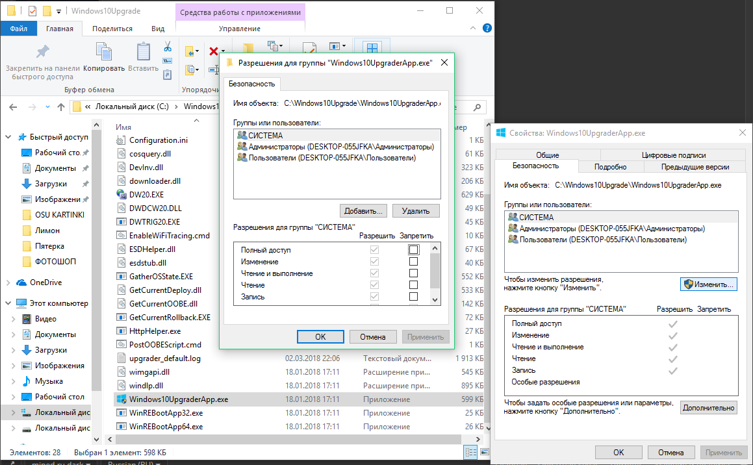753x465 pixels.
Task: Switch to Вид ribbon tab
Action: [158, 29]
